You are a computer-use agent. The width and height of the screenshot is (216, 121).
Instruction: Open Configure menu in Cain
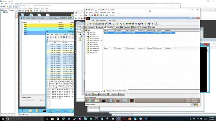pyautogui.click(x=103, y=20)
